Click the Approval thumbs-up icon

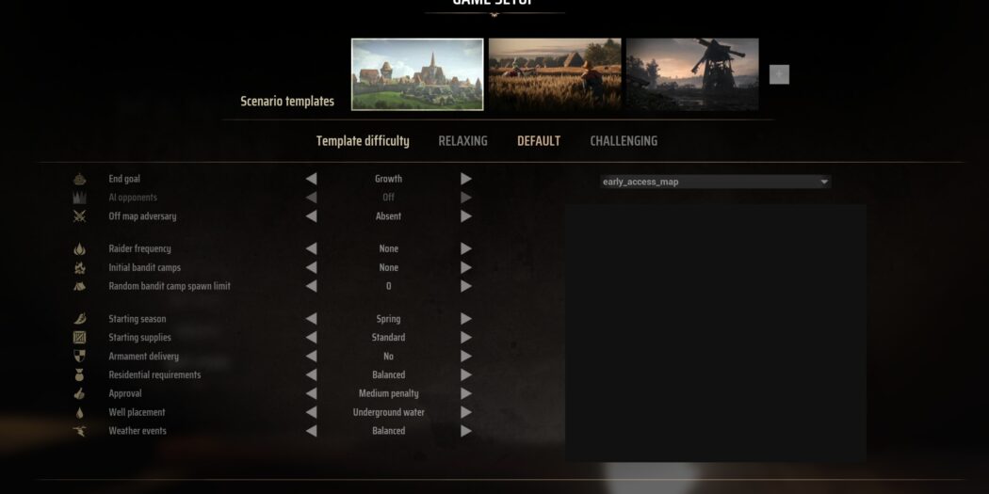80,394
